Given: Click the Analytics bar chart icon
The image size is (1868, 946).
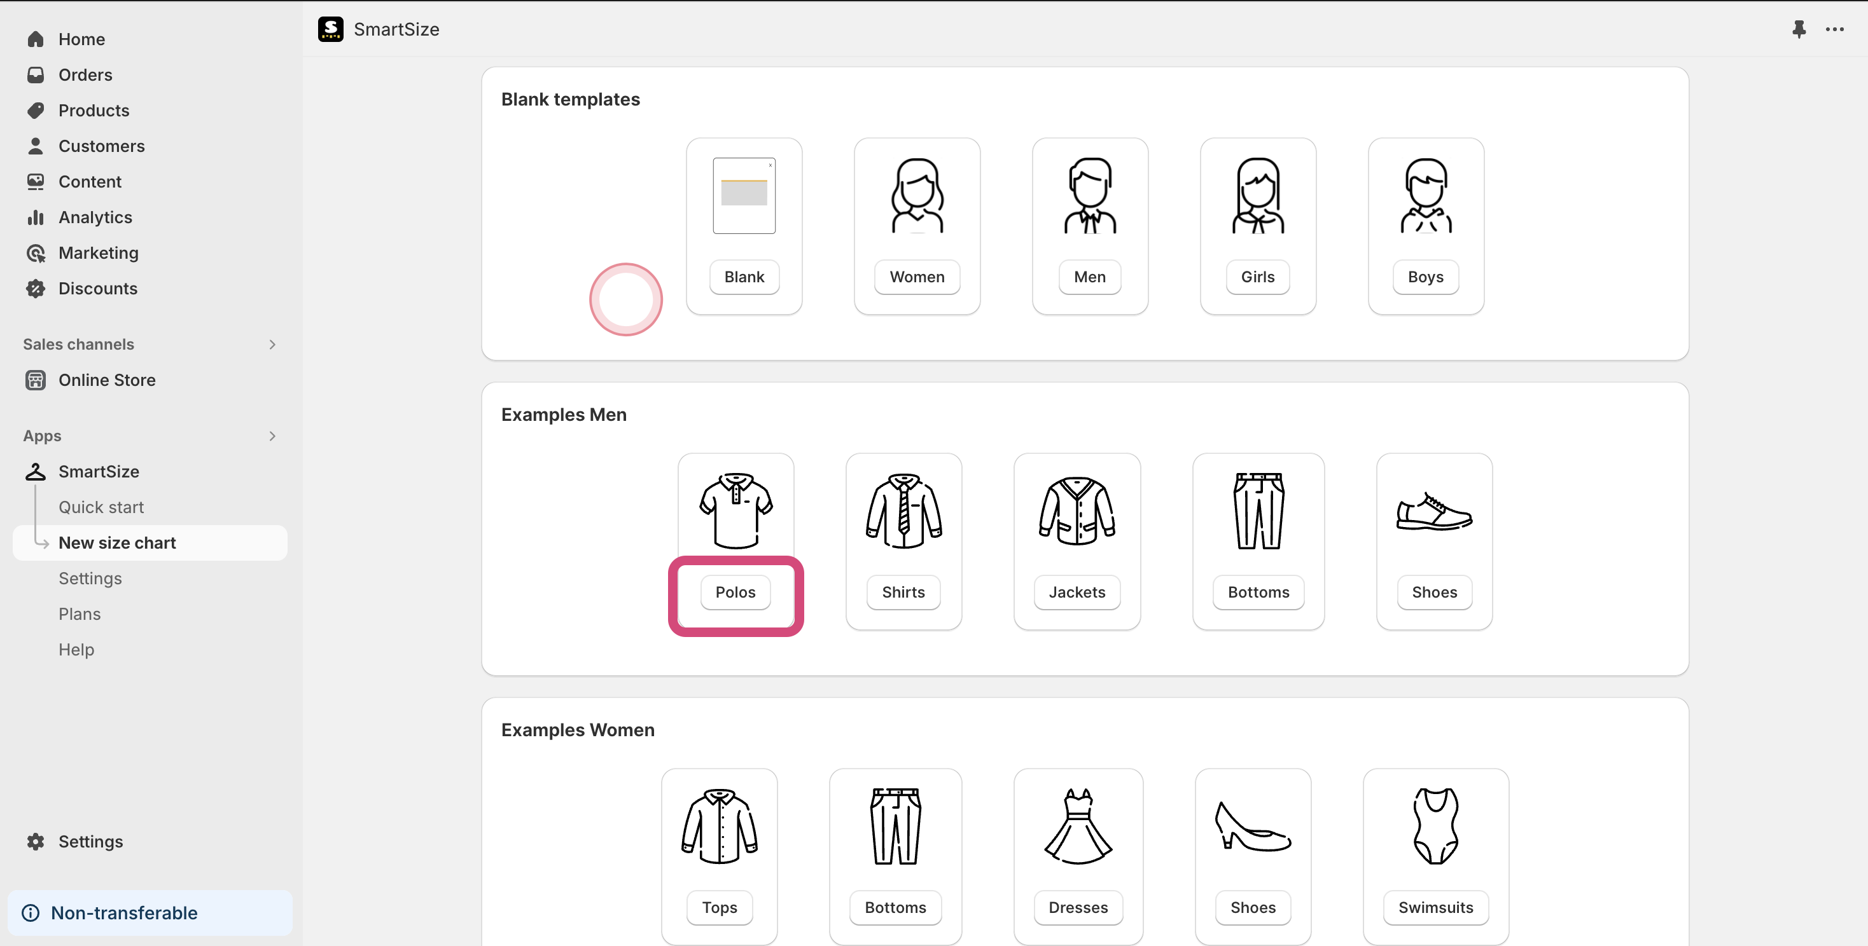Looking at the screenshot, I should point(36,217).
